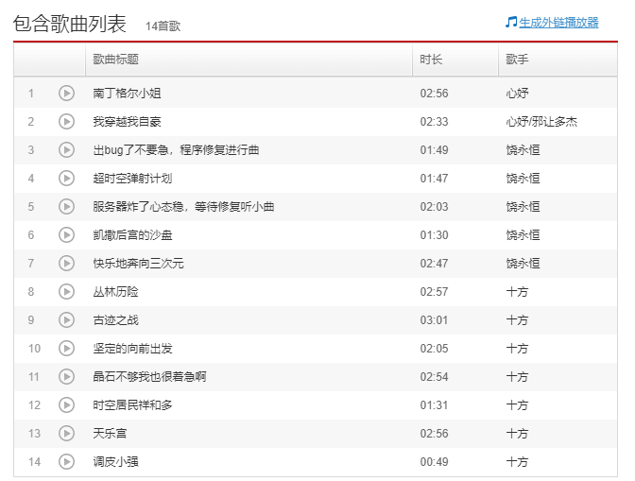This screenshot has height=481, width=635.
Task: Click play icon for 超时空弹射计划
Action: tap(66, 178)
